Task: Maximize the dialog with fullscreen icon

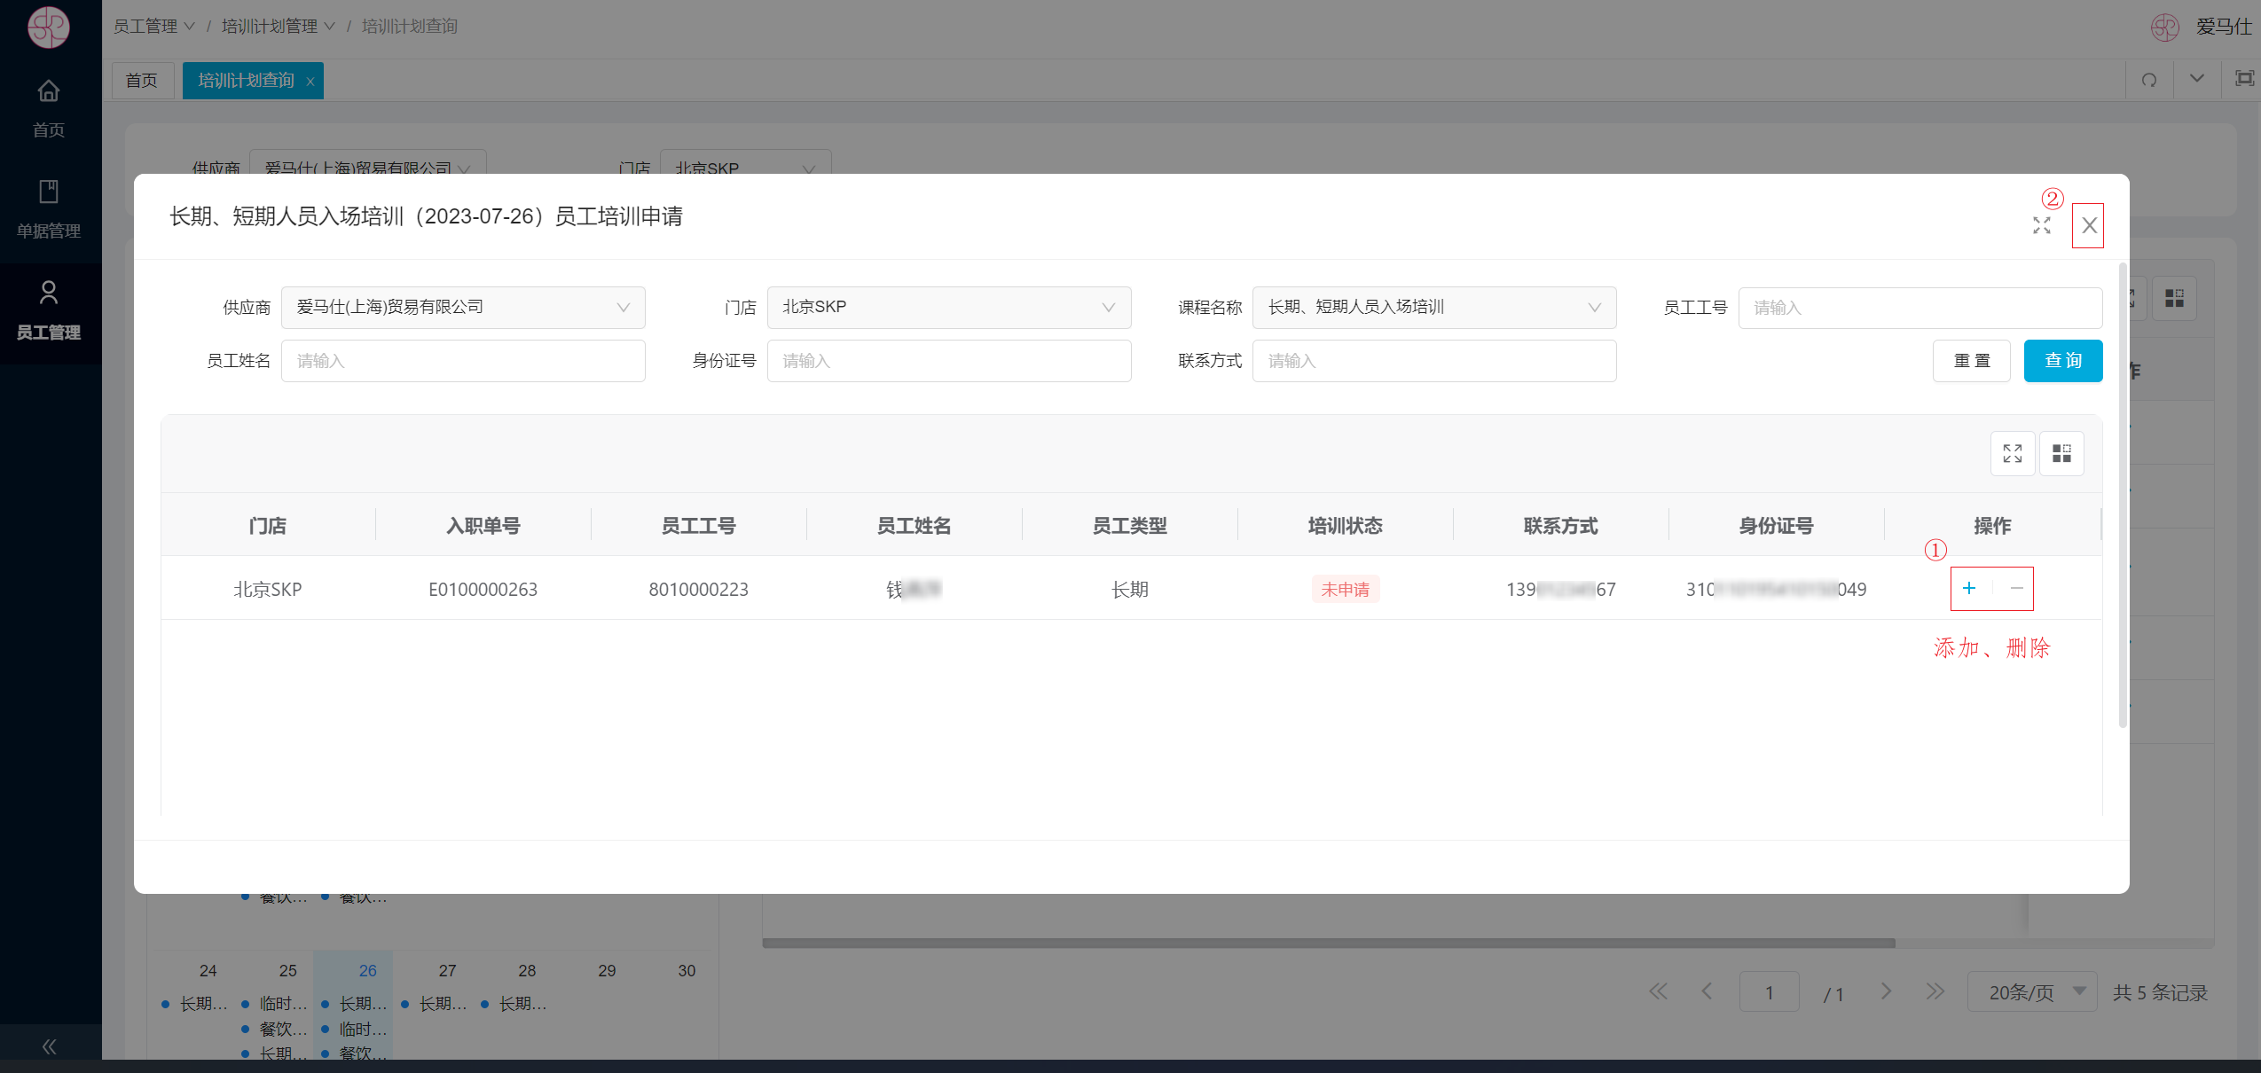Action: [2042, 225]
